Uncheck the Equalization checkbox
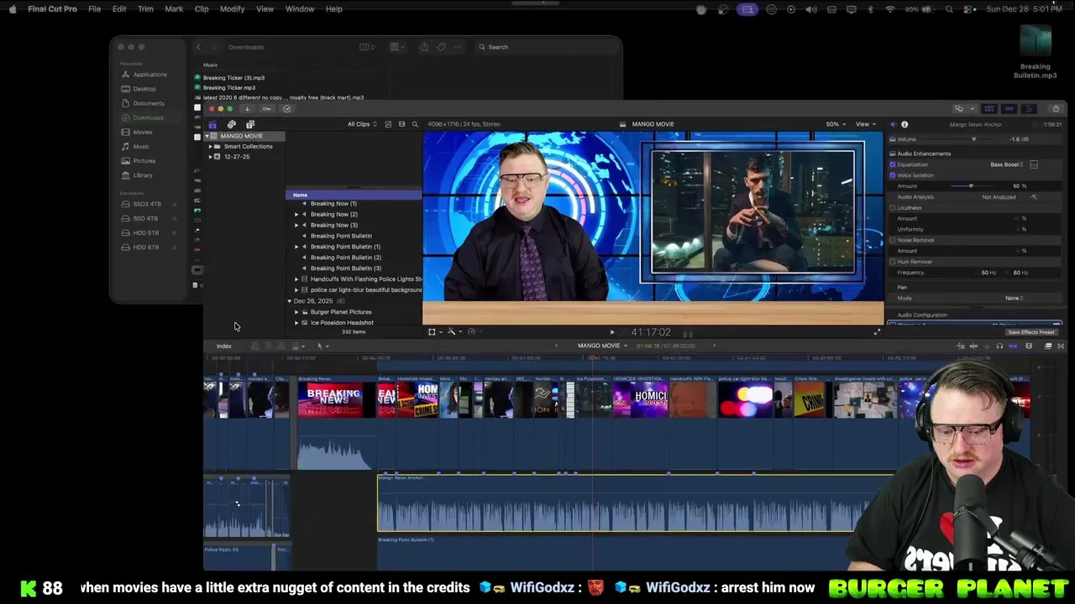 [892, 164]
